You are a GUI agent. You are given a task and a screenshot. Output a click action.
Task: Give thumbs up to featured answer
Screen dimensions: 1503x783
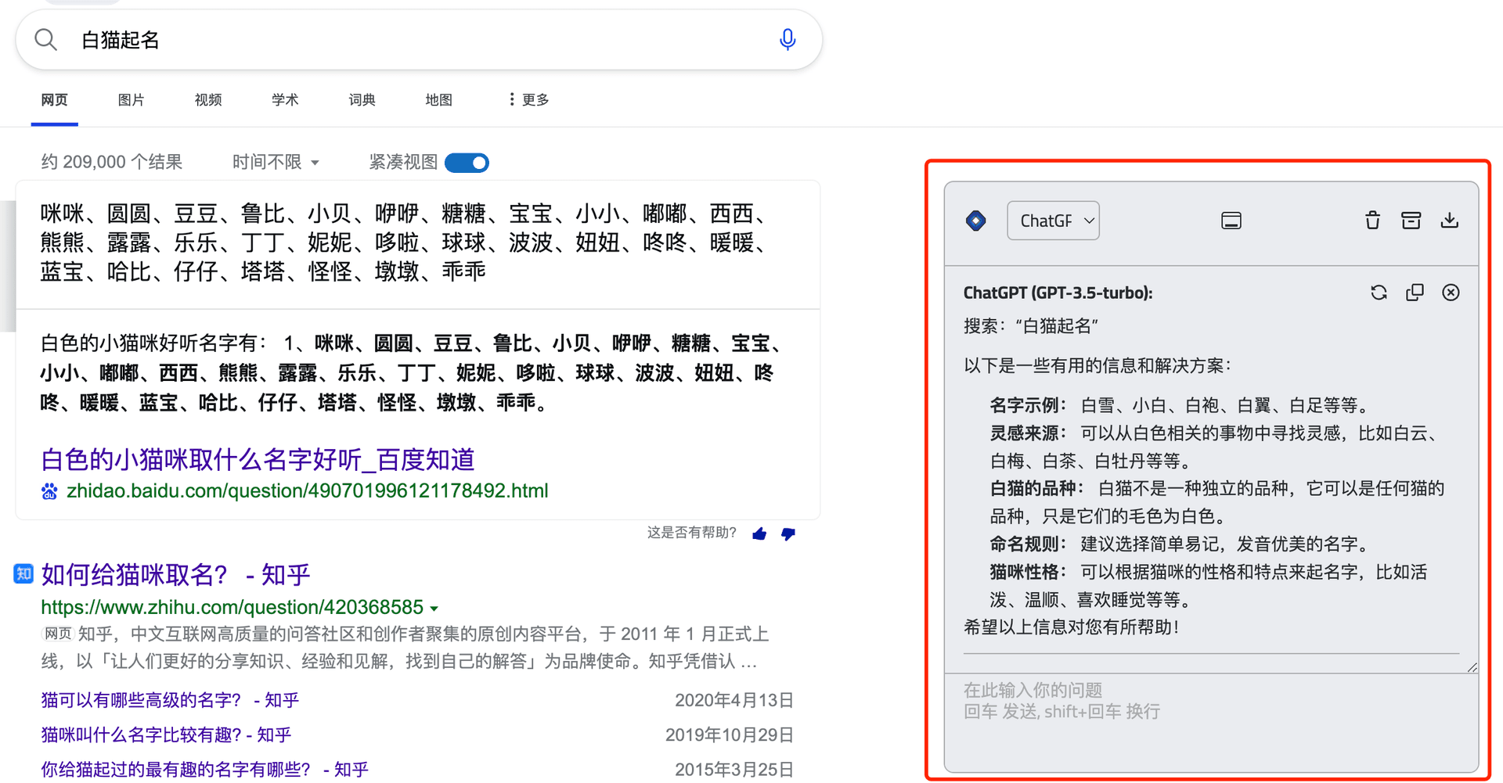point(759,533)
